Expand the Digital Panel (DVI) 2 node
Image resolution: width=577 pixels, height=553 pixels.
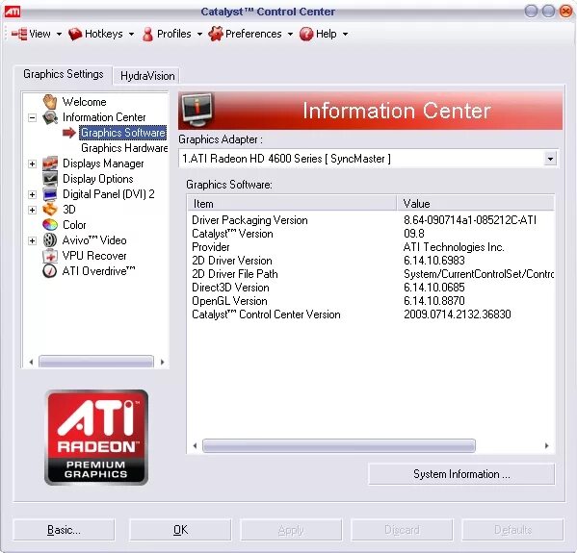(33, 194)
